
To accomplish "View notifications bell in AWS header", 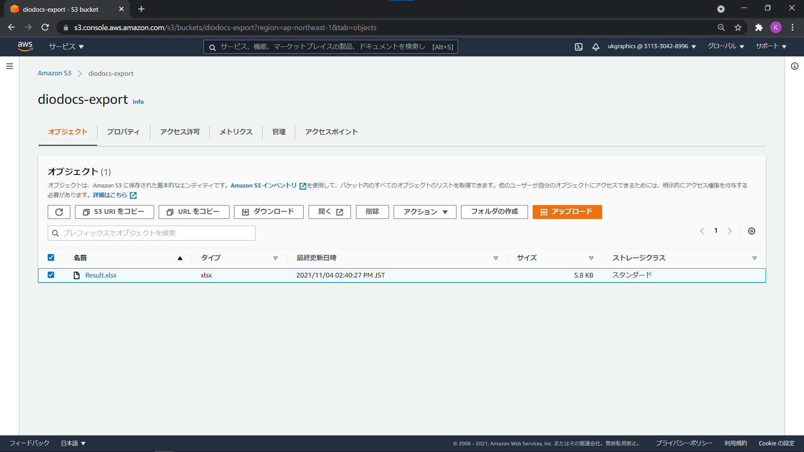I will pyautogui.click(x=596, y=47).
